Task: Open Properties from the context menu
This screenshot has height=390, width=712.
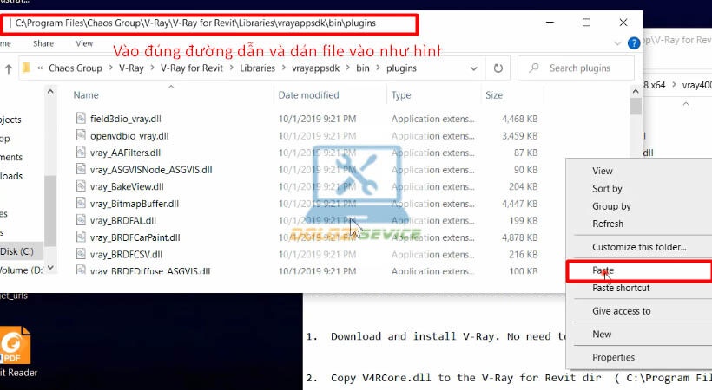Action: 613,357
